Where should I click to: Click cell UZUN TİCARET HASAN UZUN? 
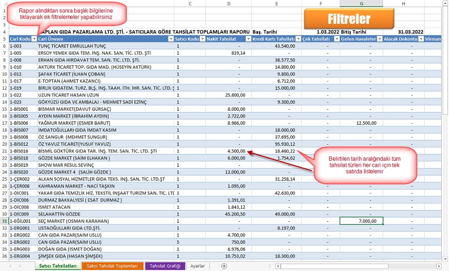106,95
